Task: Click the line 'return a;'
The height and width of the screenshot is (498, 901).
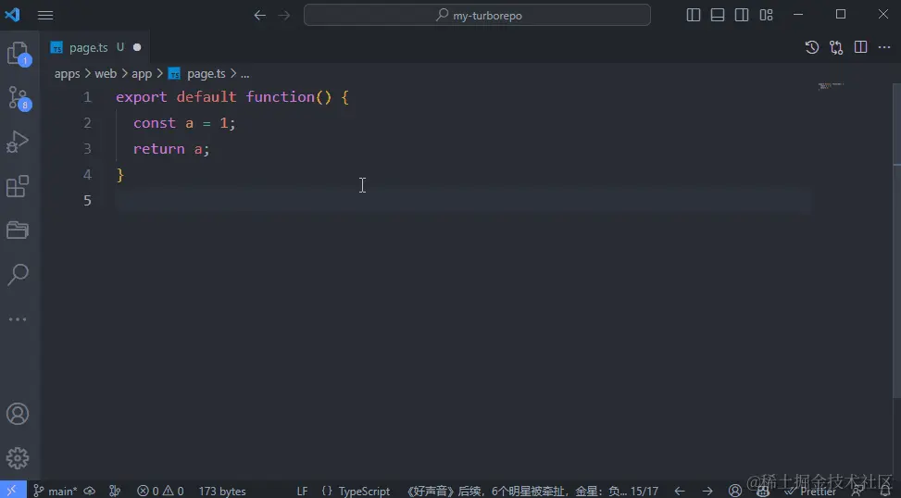Action: [x=171, y=149]
